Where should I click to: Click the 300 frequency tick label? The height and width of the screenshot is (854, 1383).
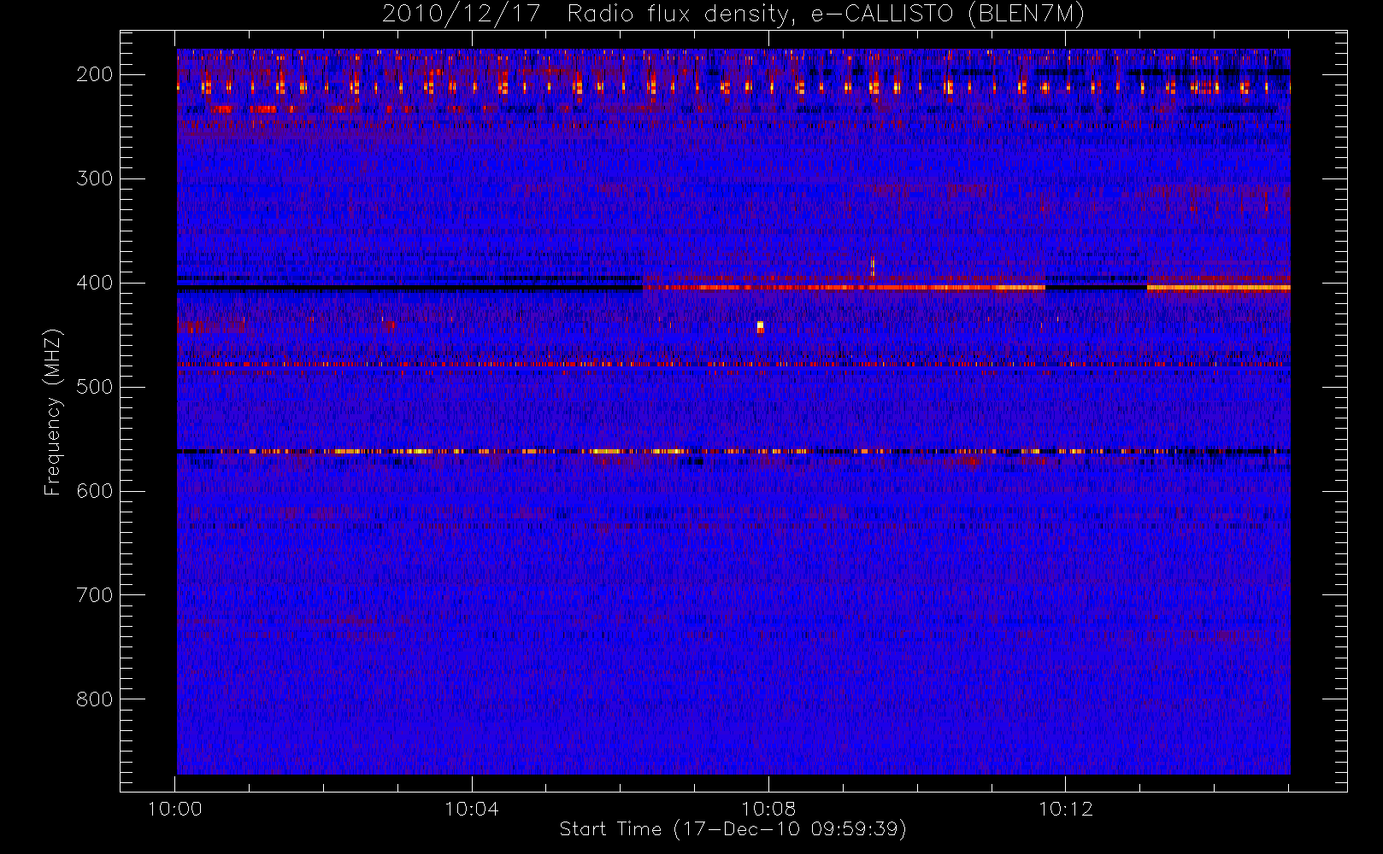point(95,178)
